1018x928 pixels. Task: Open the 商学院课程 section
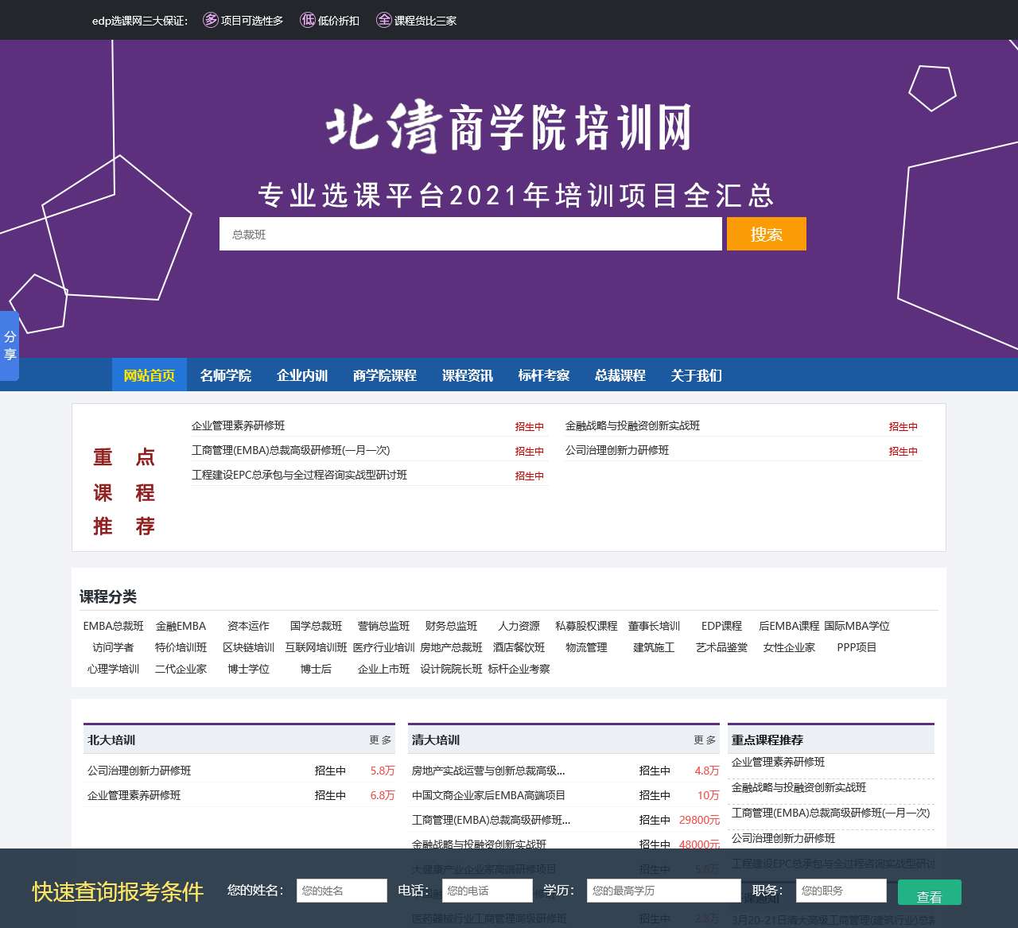click(x=383, y=375)
